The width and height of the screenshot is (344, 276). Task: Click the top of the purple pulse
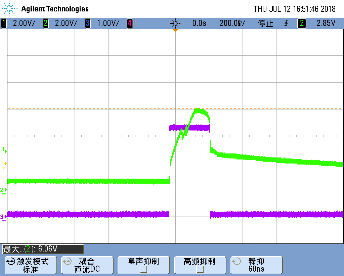tap(189, 128)
